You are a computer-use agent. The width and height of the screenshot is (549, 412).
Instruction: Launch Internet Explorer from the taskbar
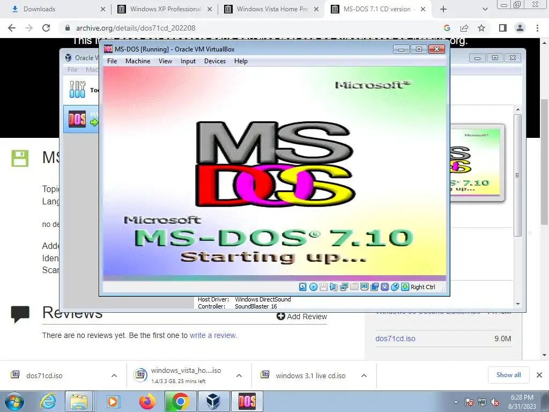point(47,401)
